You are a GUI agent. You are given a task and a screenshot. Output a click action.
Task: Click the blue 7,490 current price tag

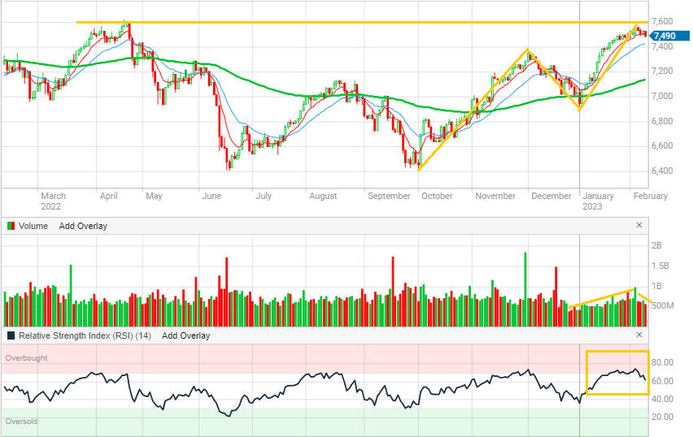pos(664,36)
